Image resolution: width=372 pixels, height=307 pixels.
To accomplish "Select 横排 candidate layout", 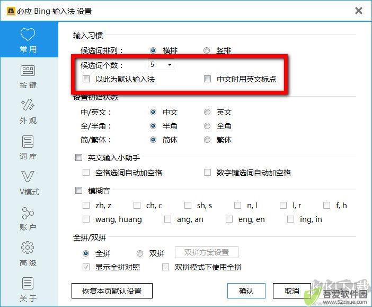I will pyautogui.click(x=153, y=50).
